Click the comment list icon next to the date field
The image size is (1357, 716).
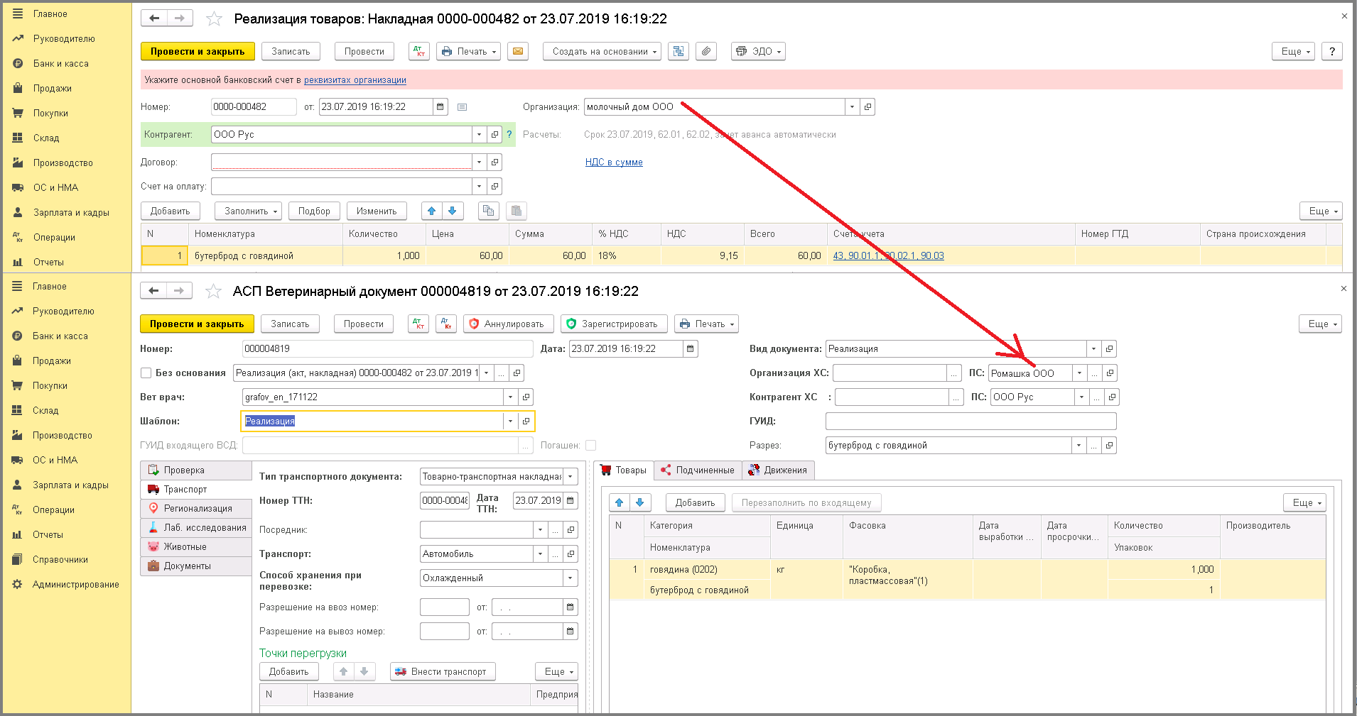462,107
